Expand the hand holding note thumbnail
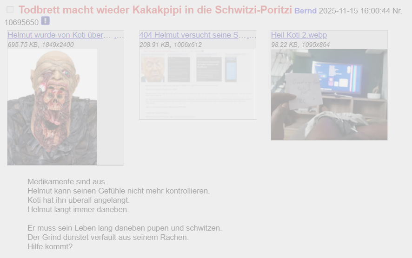Screen dimensions: 412x258 point(329,95)
